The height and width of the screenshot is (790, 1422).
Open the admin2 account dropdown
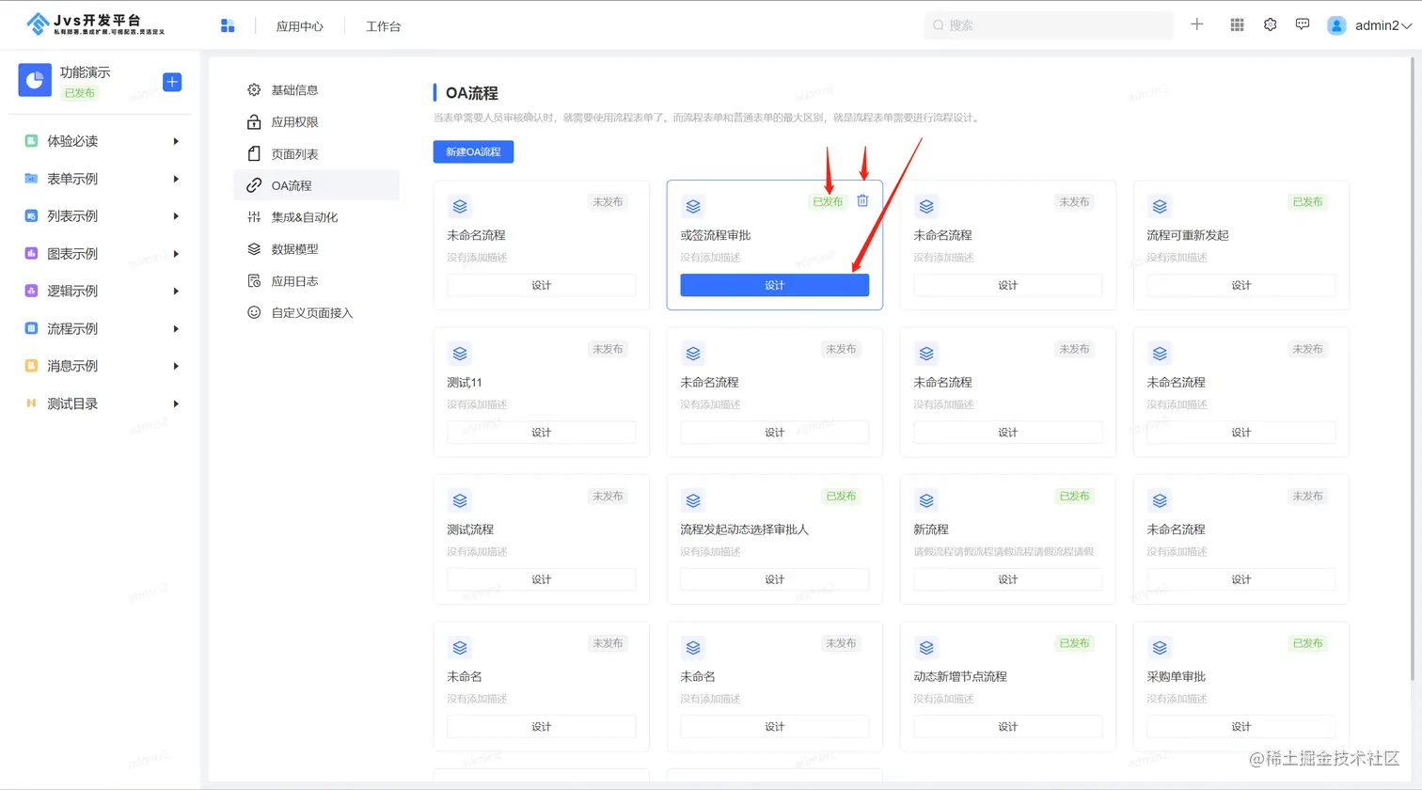tap(1383, 25)
